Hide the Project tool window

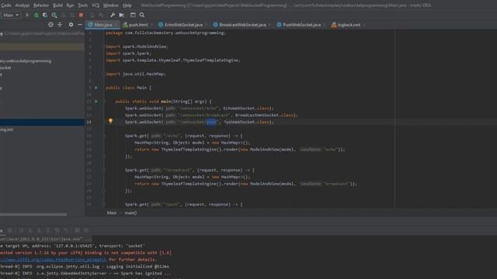pyautogui.click(x=80, y=24)
